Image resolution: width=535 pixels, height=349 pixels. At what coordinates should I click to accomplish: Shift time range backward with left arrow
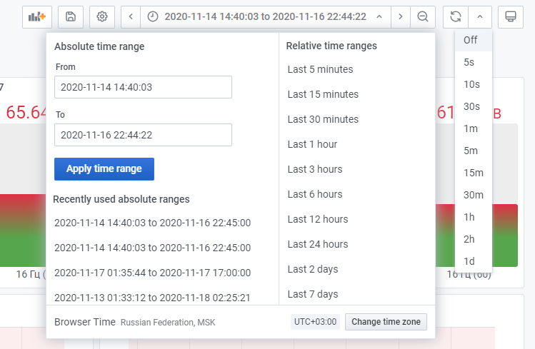pyautogui.click(x=131, y=16)
